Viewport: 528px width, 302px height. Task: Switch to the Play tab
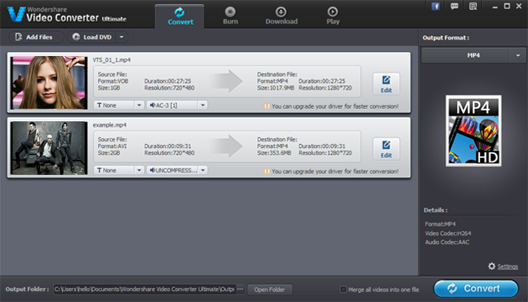(x=333, y=16)
